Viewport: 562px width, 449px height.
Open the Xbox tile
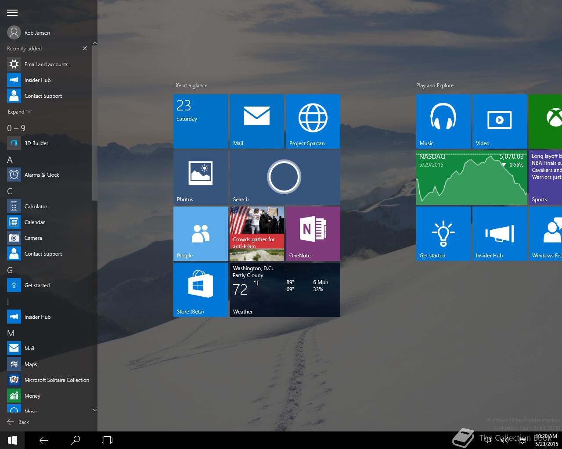pyautogui.click(x=545, y=121)
